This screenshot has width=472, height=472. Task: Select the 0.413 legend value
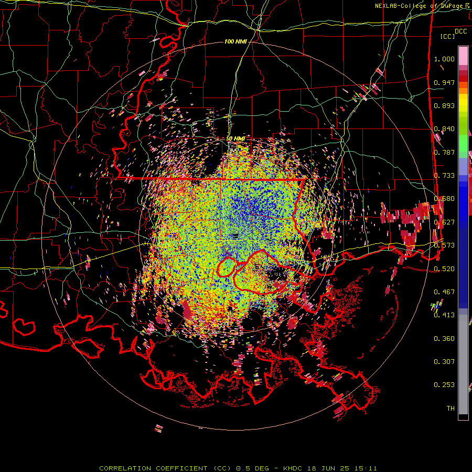[x=444, y=315]
